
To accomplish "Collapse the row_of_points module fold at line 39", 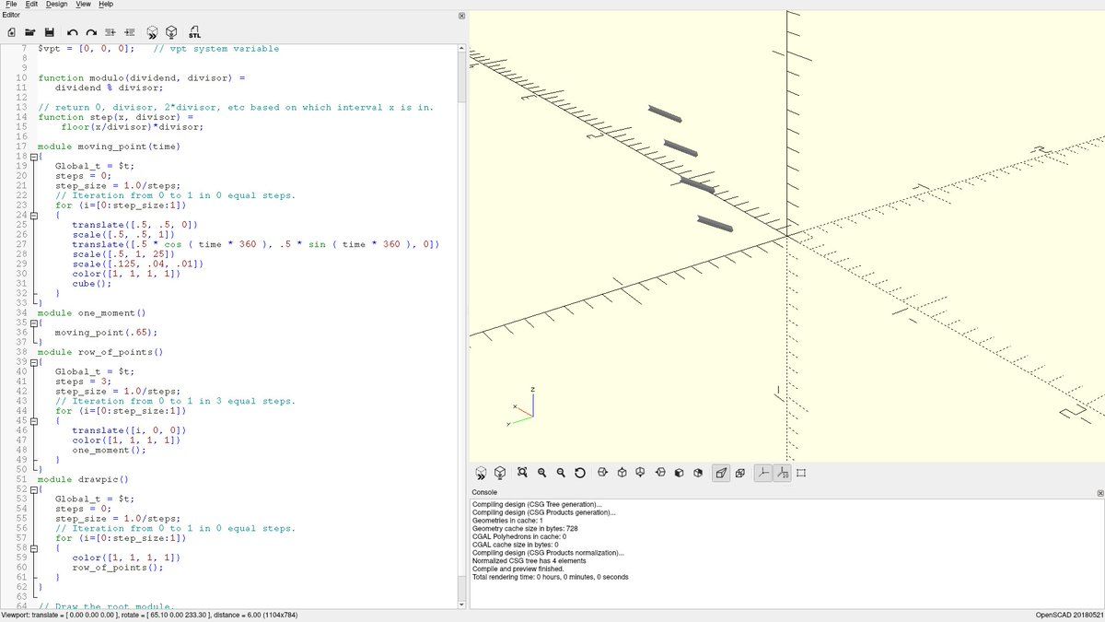I will (34, 362).
